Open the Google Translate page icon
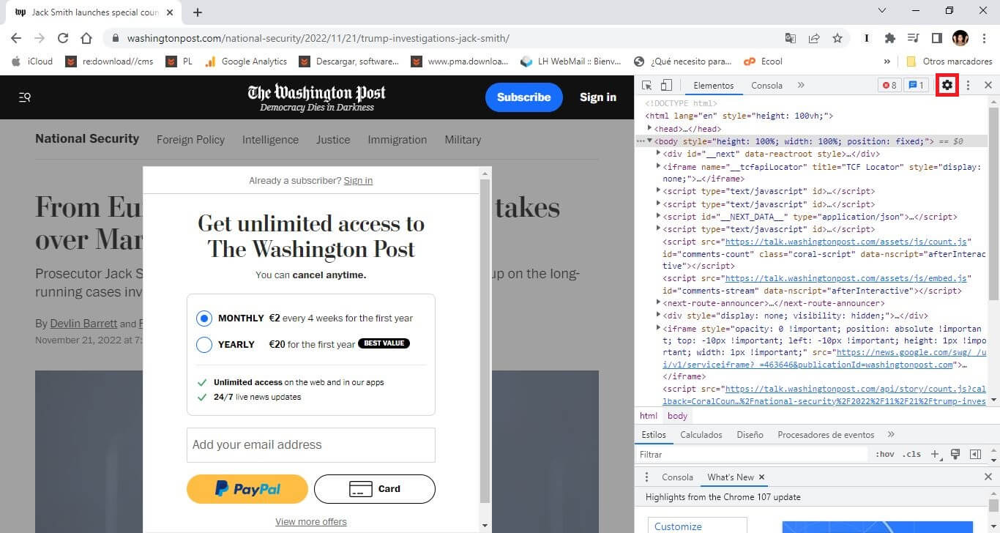The image size is (1000, 533). click(791, 38)
